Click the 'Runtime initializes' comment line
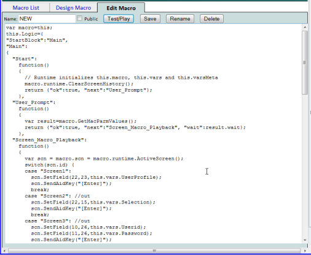Viewport: 311px width, 255px height. click(121, 77)
